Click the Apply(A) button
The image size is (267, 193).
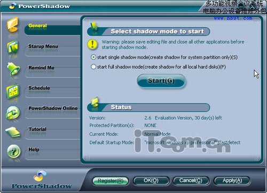[232, 181]
